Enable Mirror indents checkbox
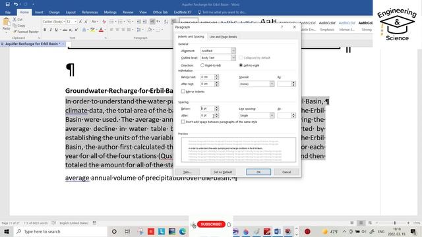 (x=183, y=92)
